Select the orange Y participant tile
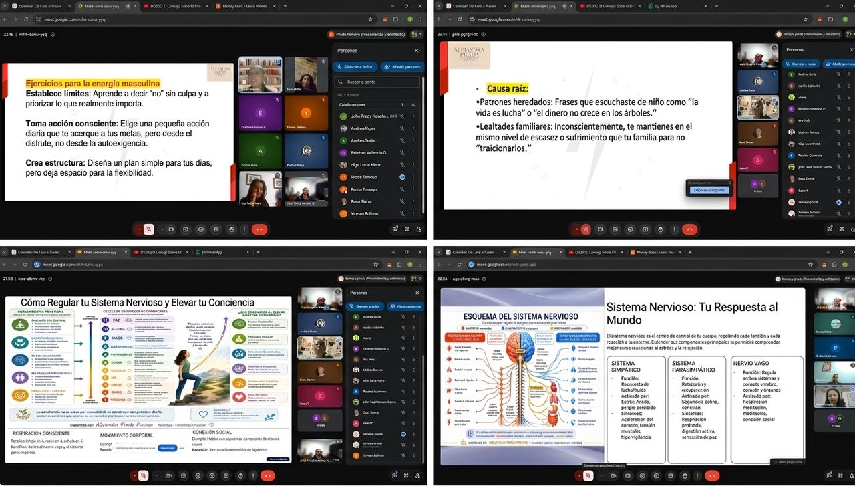The height and width of the screenshot is (486, 855). pyautogui.click(x=305, y=112)
